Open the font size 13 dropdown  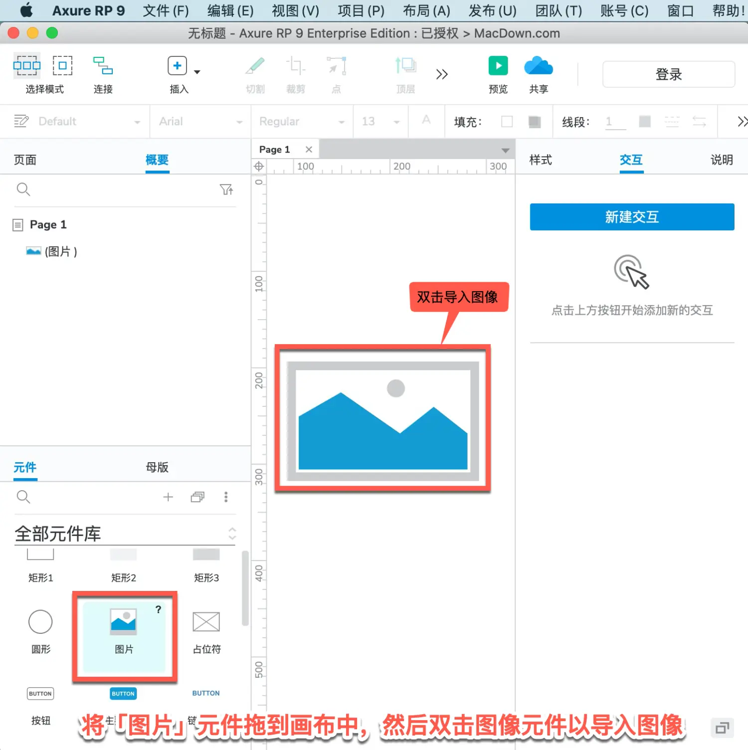coord(381,122)
